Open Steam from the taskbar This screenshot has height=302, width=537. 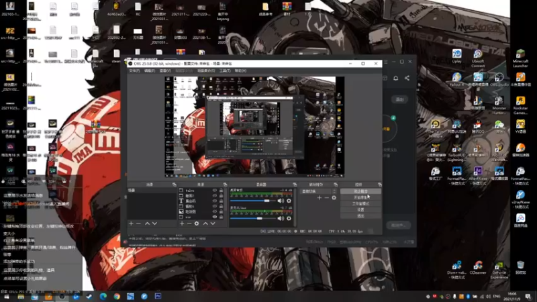pos(89,297)
